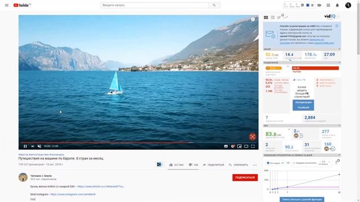Click the red YouTube engagement bar
The width and height of the screenshot is (360, 202).
(315, 68)
